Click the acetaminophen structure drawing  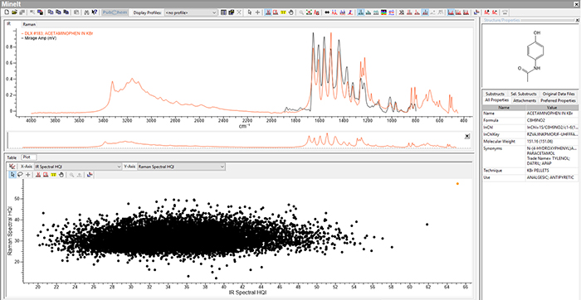531,56
